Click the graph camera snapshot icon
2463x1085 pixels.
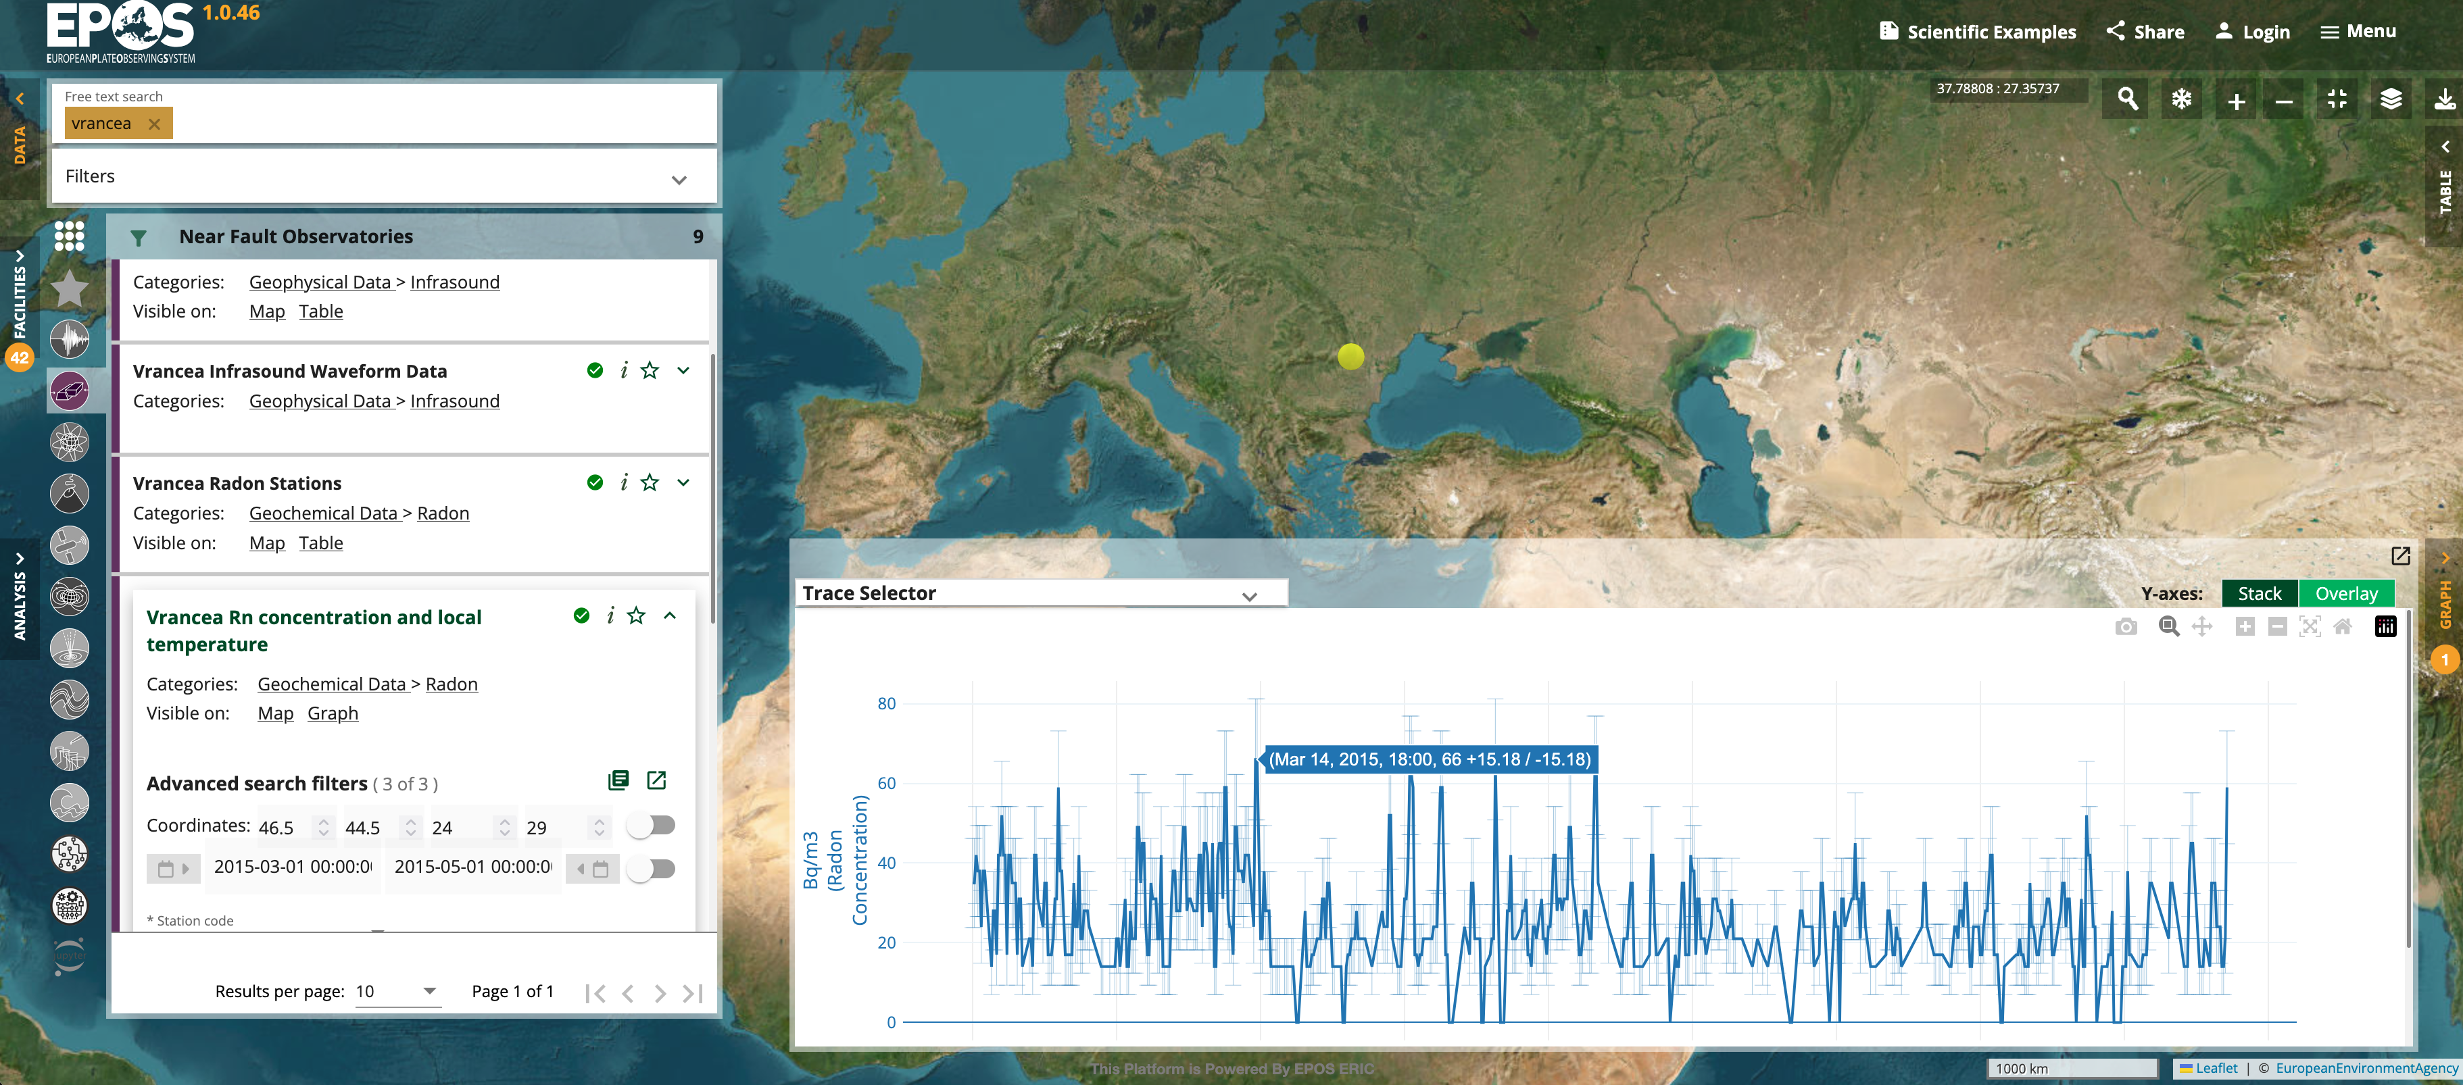click(2126, 627)
